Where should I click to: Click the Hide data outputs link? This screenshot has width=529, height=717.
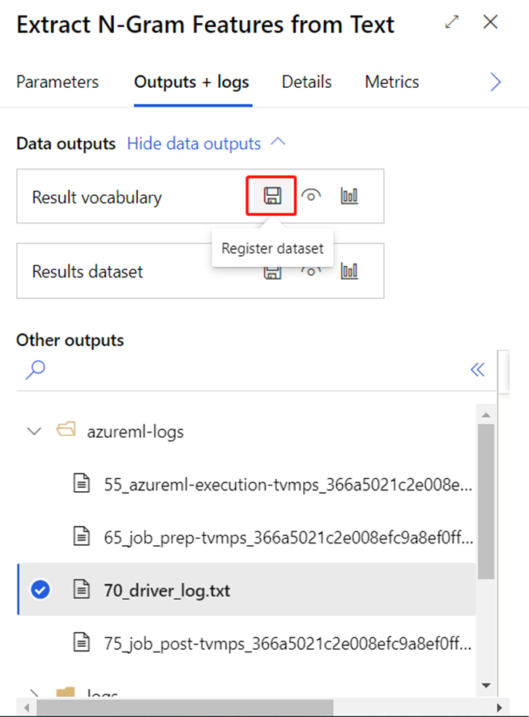pos(193,143)
